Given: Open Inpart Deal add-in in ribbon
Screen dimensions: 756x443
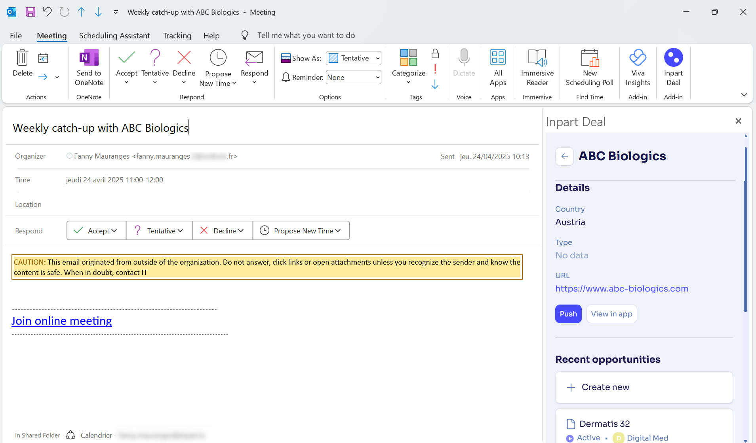Looking at the screenshot, I should [673, 68].
